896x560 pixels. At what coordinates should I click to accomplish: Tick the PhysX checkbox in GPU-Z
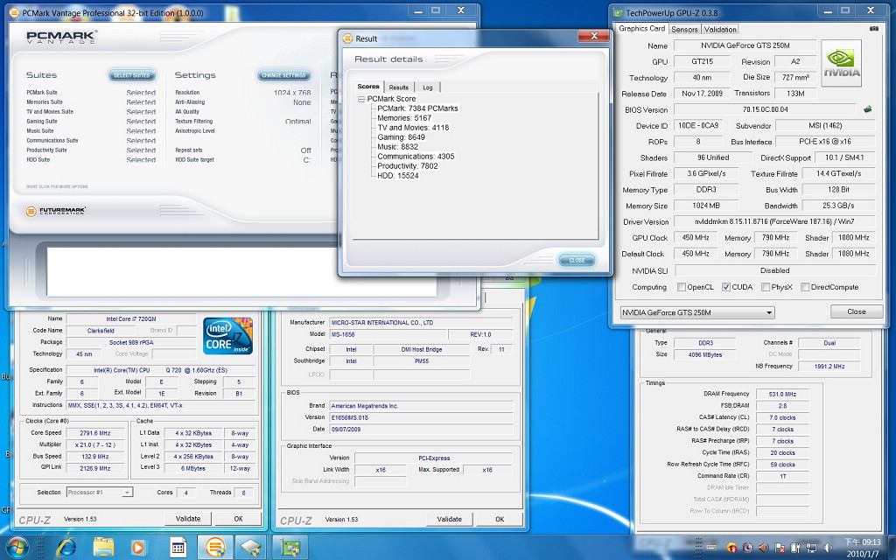pos(766,287)
